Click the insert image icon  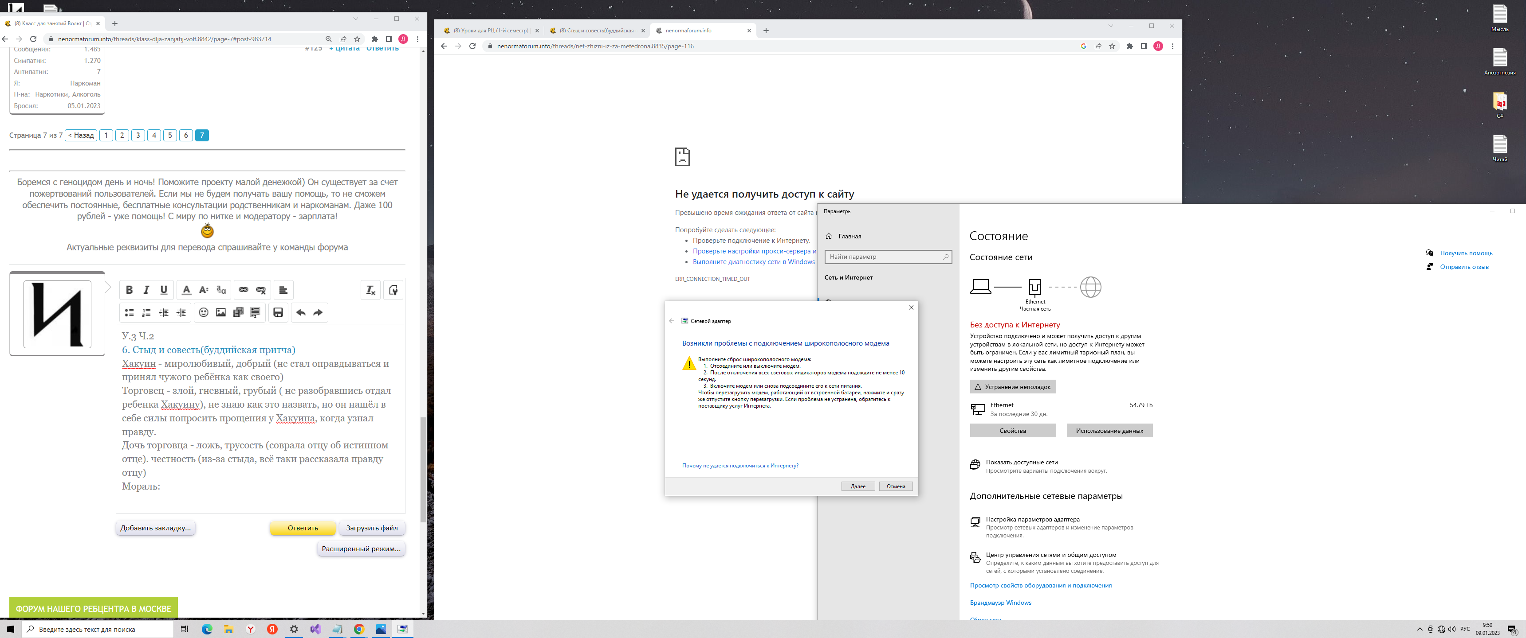coord(221,312)
